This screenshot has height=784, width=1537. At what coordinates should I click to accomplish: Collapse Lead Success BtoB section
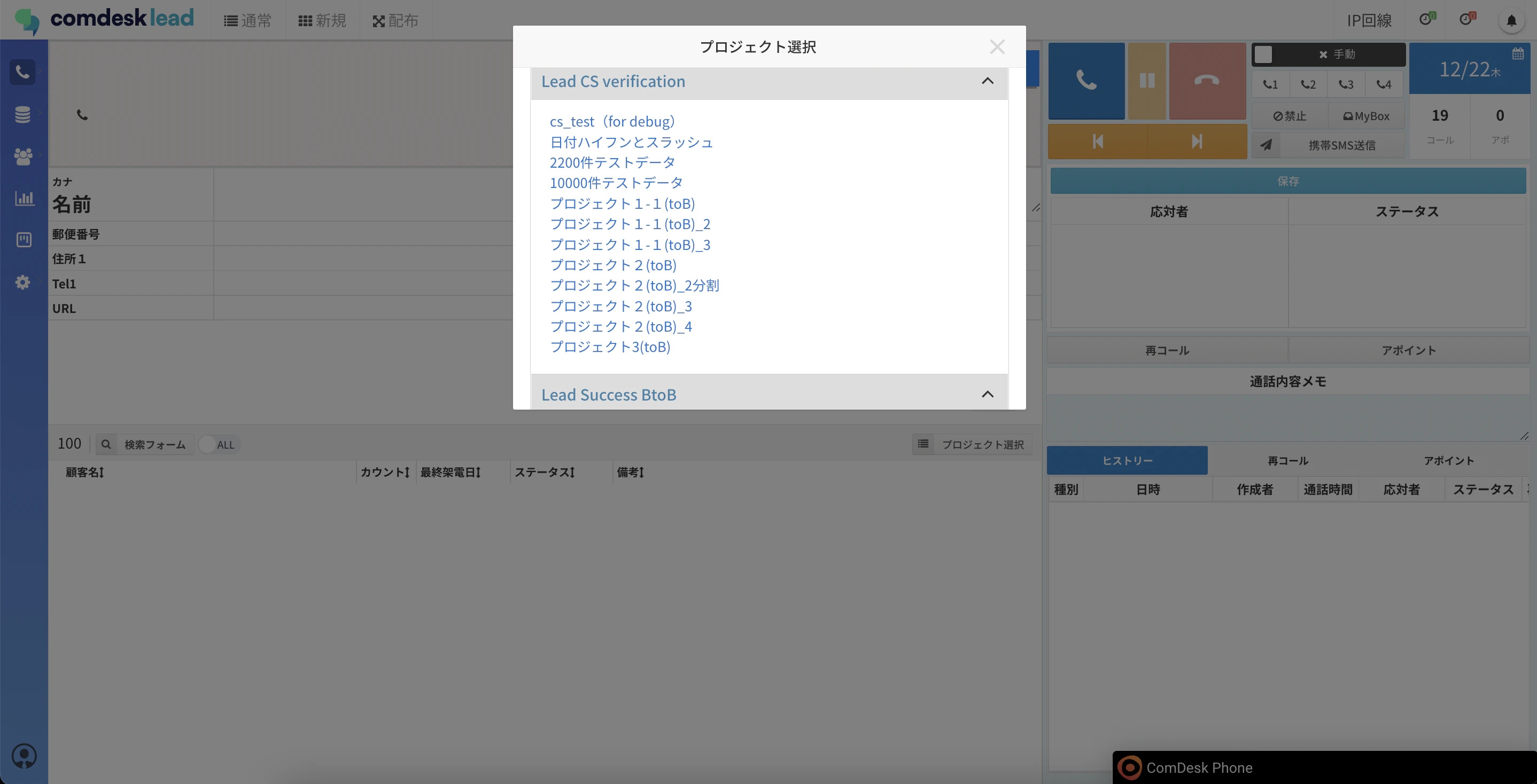click(988, 394)
